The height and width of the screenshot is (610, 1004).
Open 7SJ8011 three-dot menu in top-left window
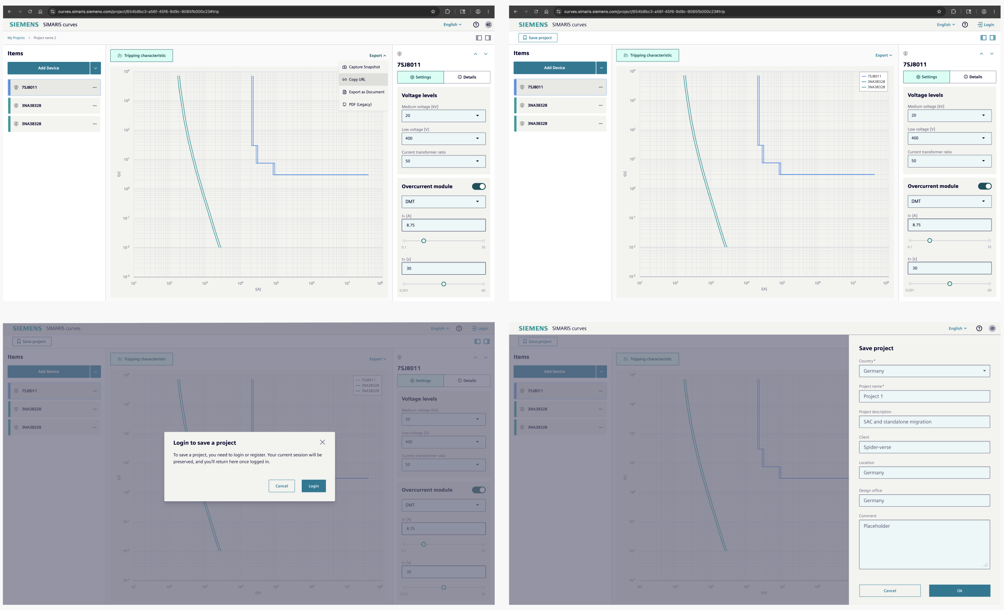(x=95, y=87)
